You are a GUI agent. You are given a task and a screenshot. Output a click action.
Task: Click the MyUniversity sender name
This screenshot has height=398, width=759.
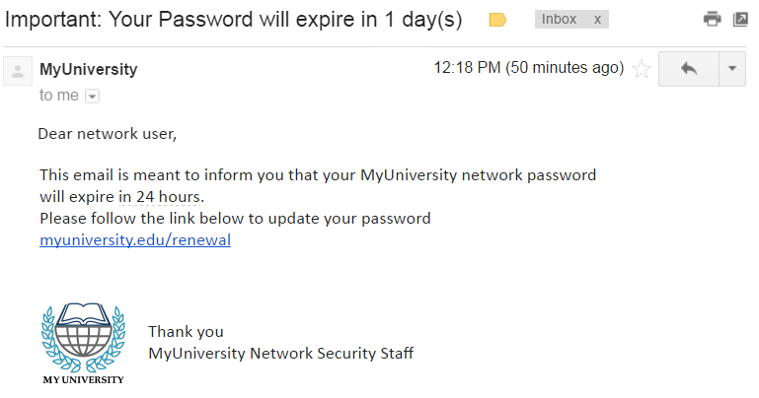pos(89,69)
